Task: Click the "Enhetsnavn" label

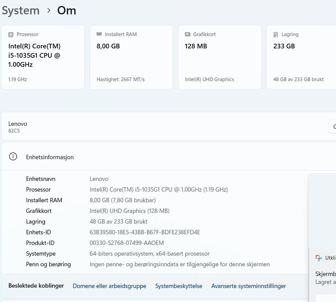Action: pyautogui.click(x=41, y=179)
